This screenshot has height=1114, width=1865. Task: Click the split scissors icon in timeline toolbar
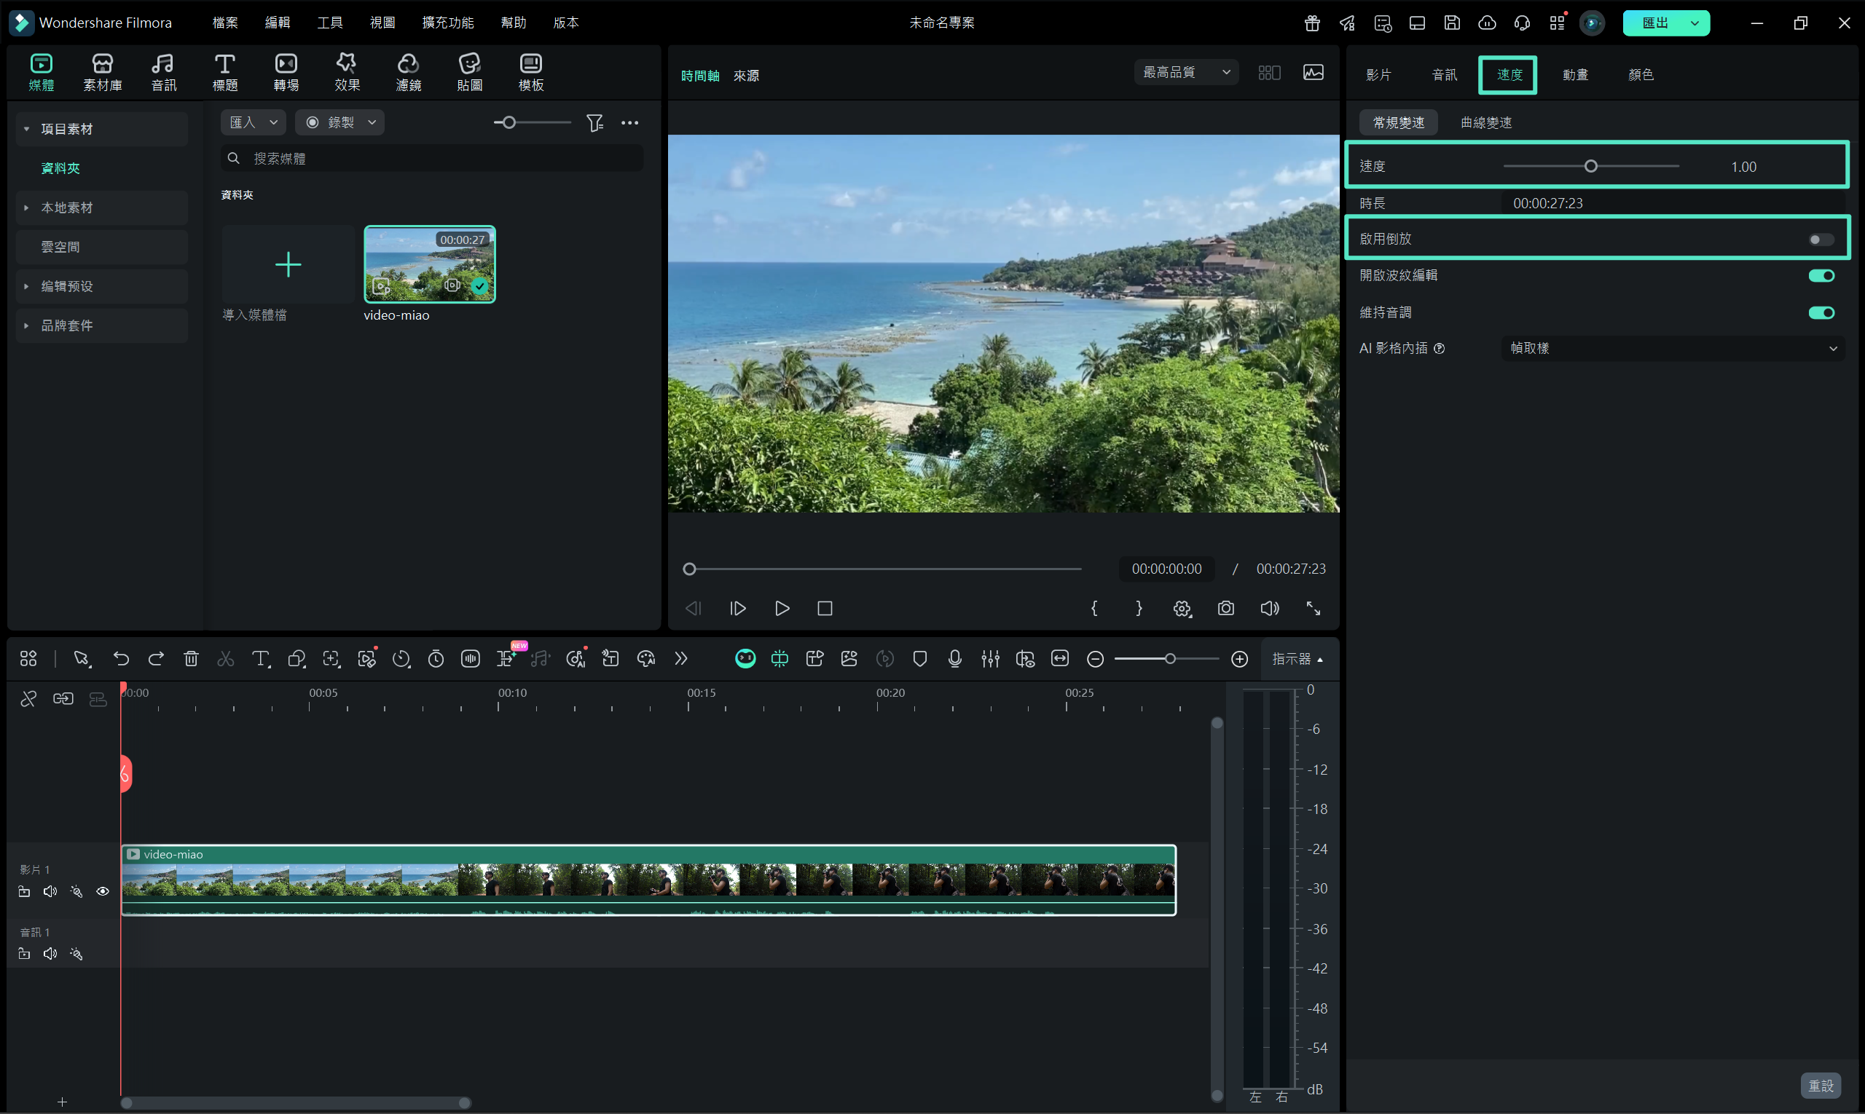pyautogui.click(x=225, y=658)
